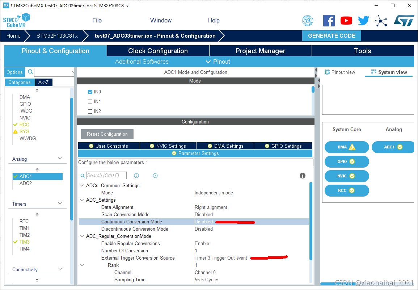The image size is (418, 290).
Task: Open the GPIO Settings tab
Action: coord(283,146)
